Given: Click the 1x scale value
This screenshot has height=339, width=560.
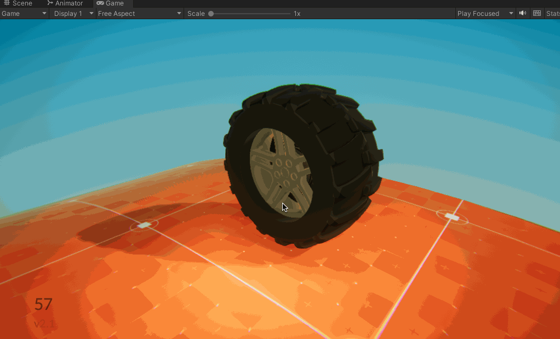Looking at the screenshot, I should (297, 13).
